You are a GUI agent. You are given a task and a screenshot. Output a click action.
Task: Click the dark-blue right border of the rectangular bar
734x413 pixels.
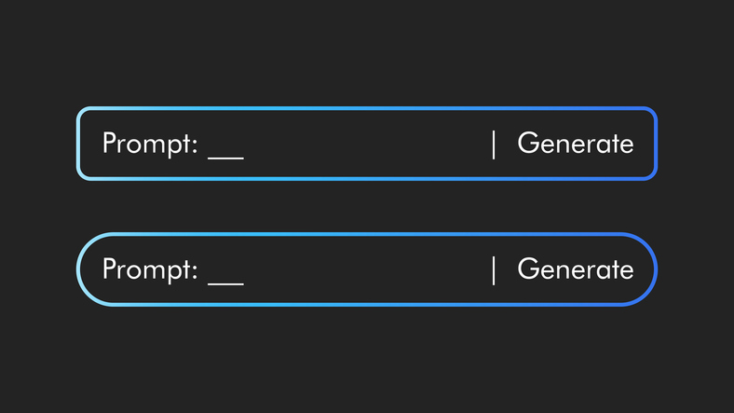click(x=656, y=144)
